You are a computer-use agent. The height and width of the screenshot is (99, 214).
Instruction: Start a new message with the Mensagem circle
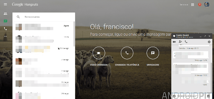click(153, 53)
